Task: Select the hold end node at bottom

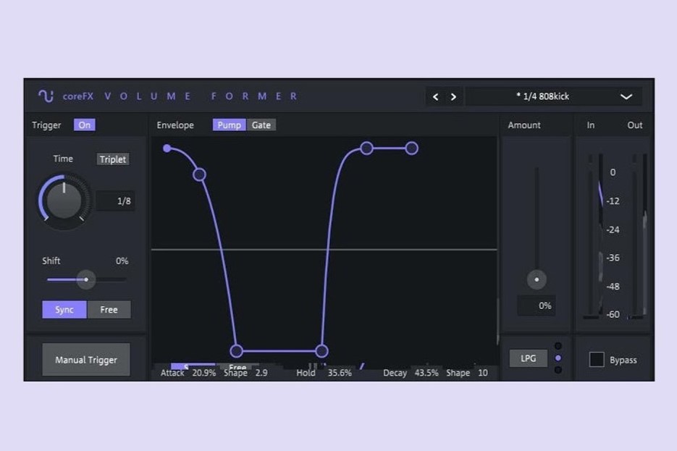Action: tap(321, 351)
